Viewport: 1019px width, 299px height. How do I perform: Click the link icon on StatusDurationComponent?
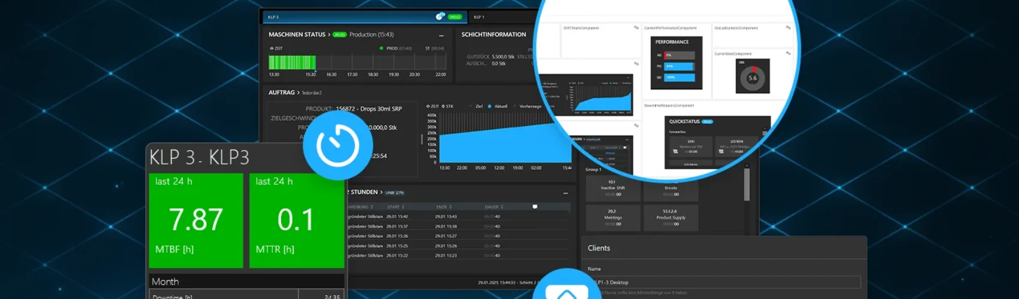[x=788, y=28]
